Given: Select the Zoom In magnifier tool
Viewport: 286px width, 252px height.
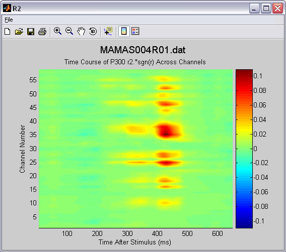Looking at the screenshot, I should (x=57, y=31).
